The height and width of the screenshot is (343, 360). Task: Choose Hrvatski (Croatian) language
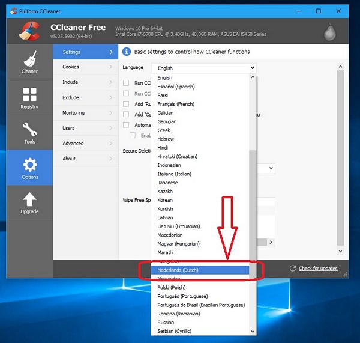pyautogui.click(x=200, y=156)
